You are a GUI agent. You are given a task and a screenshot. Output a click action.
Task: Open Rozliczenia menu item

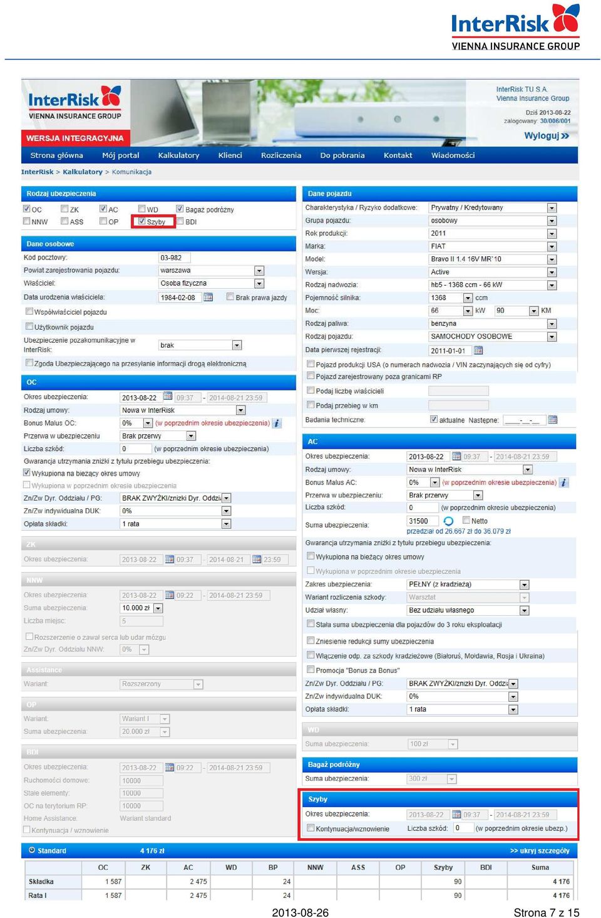point(281,155)
